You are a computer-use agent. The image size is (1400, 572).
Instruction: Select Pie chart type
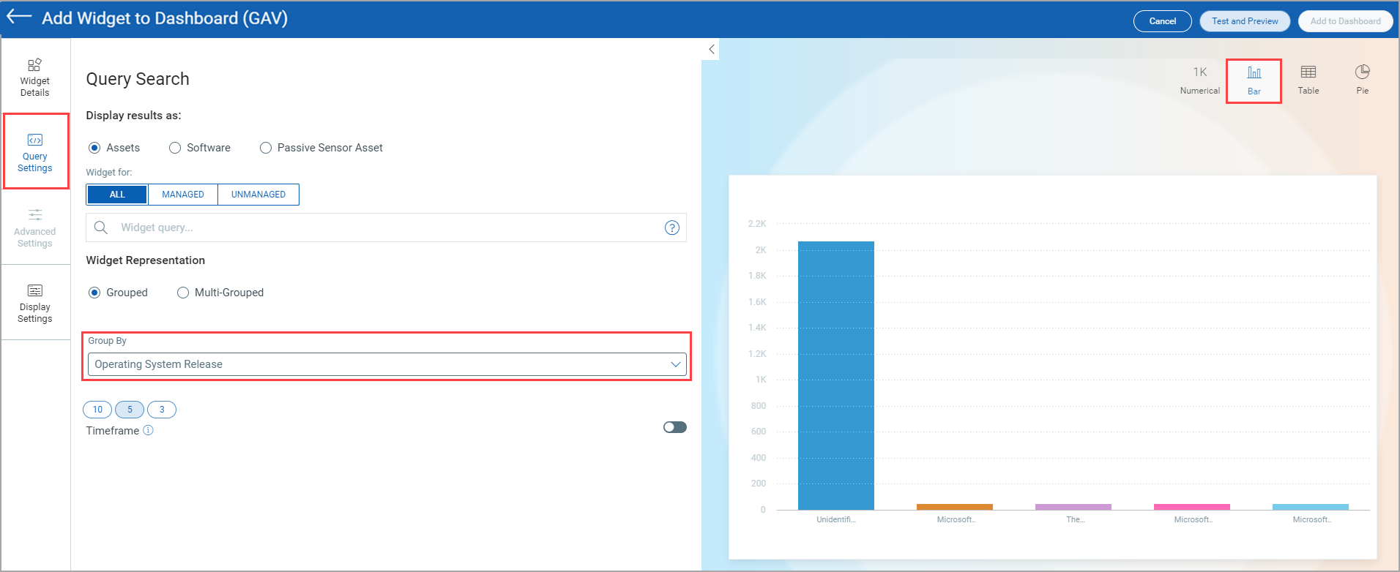(x=1362, y=80)
